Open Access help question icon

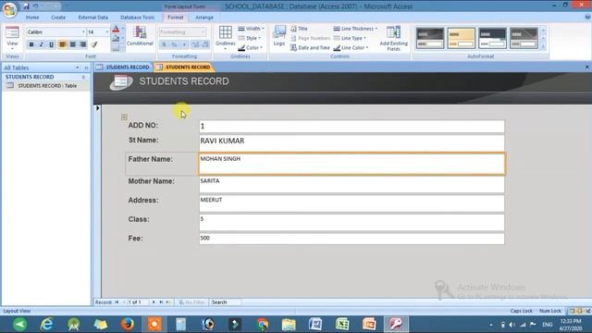(x=588, y=18)
